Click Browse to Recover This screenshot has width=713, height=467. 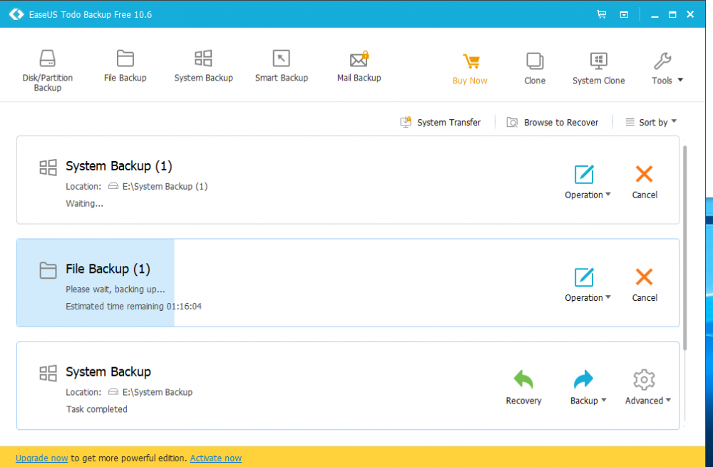pyautogui.click(x=552, y=123)
